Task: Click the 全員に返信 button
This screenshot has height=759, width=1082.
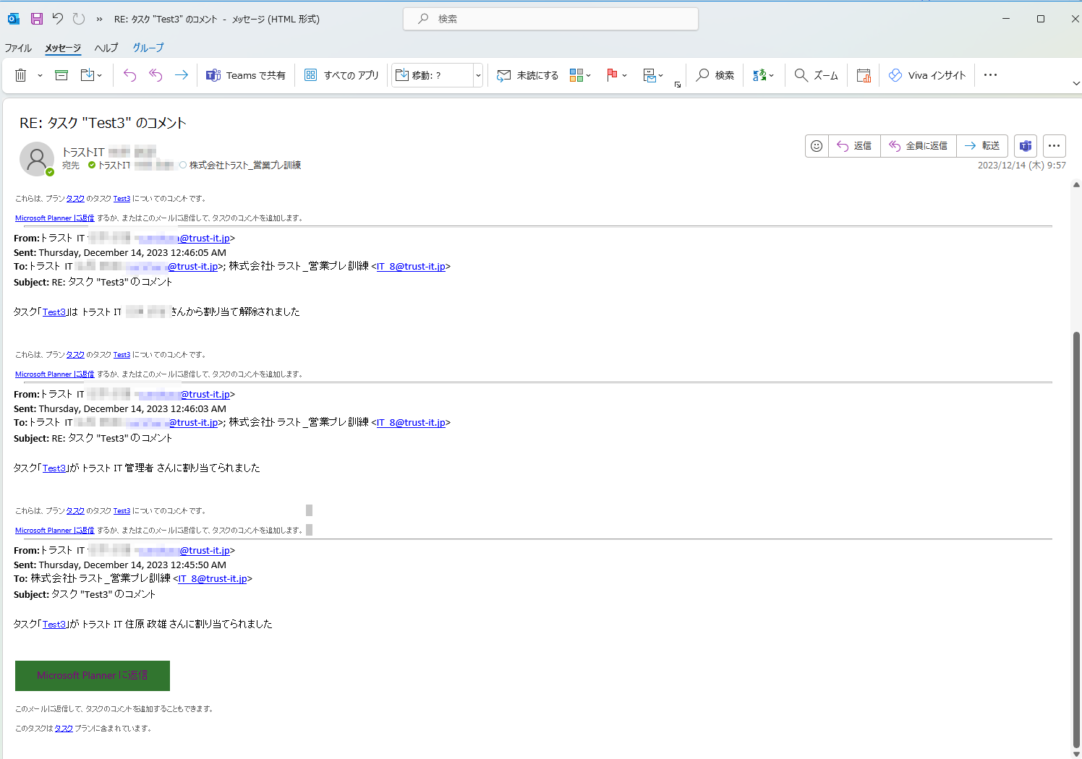Action: [x=919, y=146]
